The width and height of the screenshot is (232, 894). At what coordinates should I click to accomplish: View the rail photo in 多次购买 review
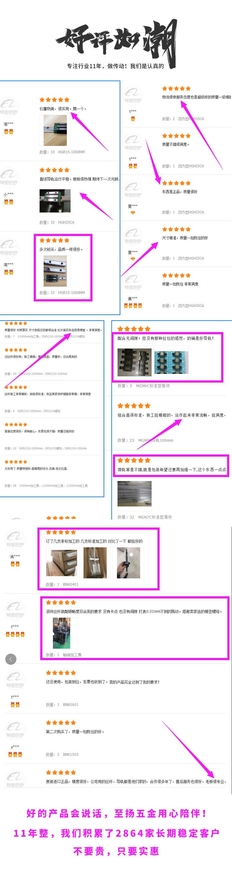point(55,271)
